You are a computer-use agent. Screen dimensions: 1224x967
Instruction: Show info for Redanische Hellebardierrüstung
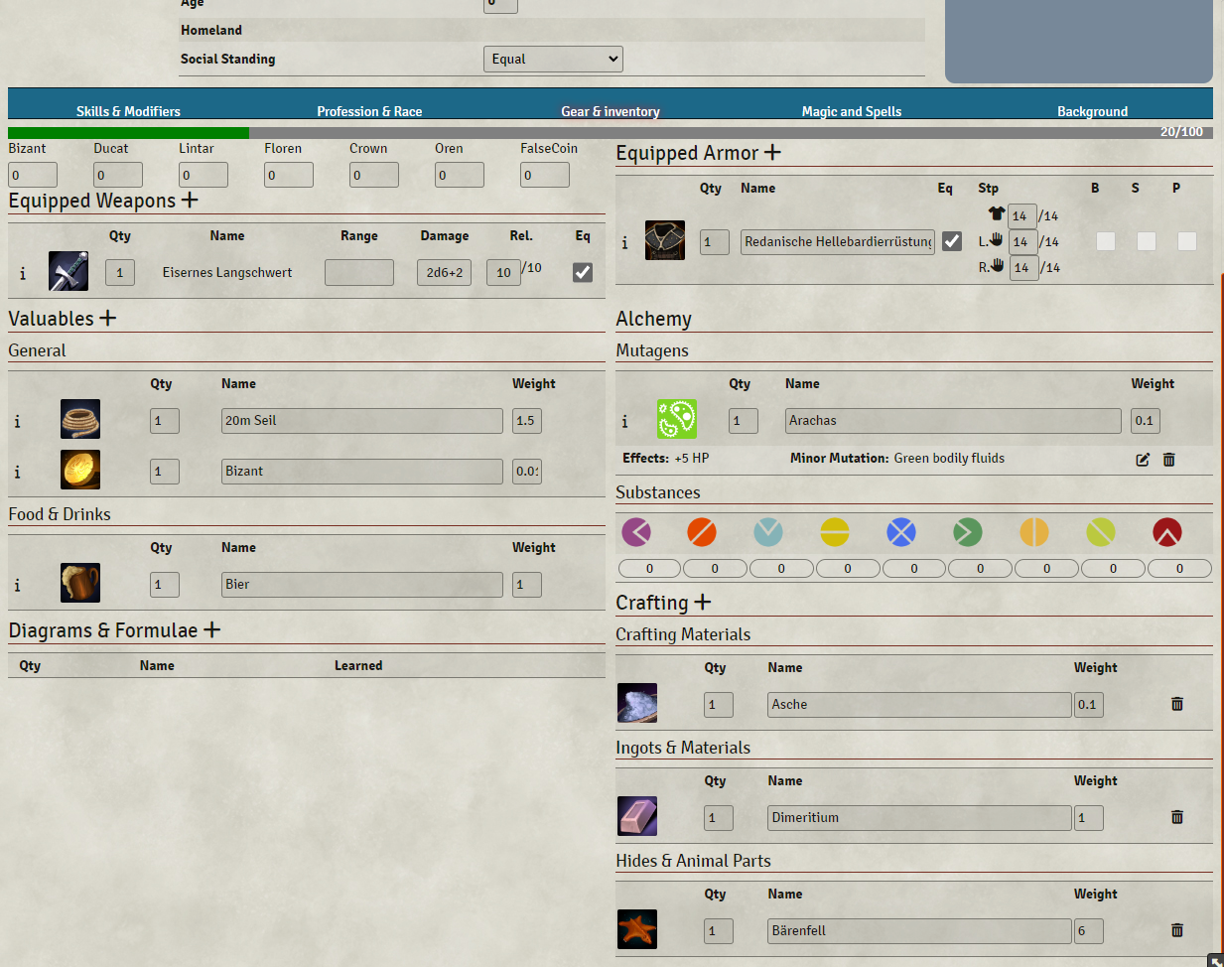(624, 242)
